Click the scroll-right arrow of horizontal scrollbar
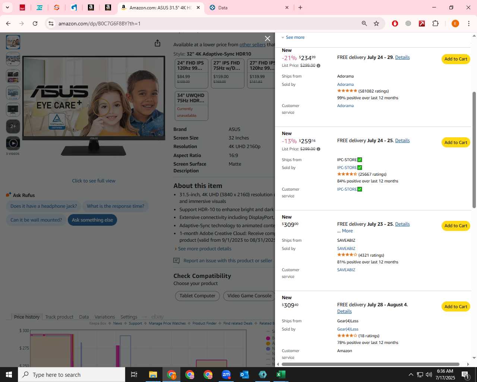 (468, 364)
